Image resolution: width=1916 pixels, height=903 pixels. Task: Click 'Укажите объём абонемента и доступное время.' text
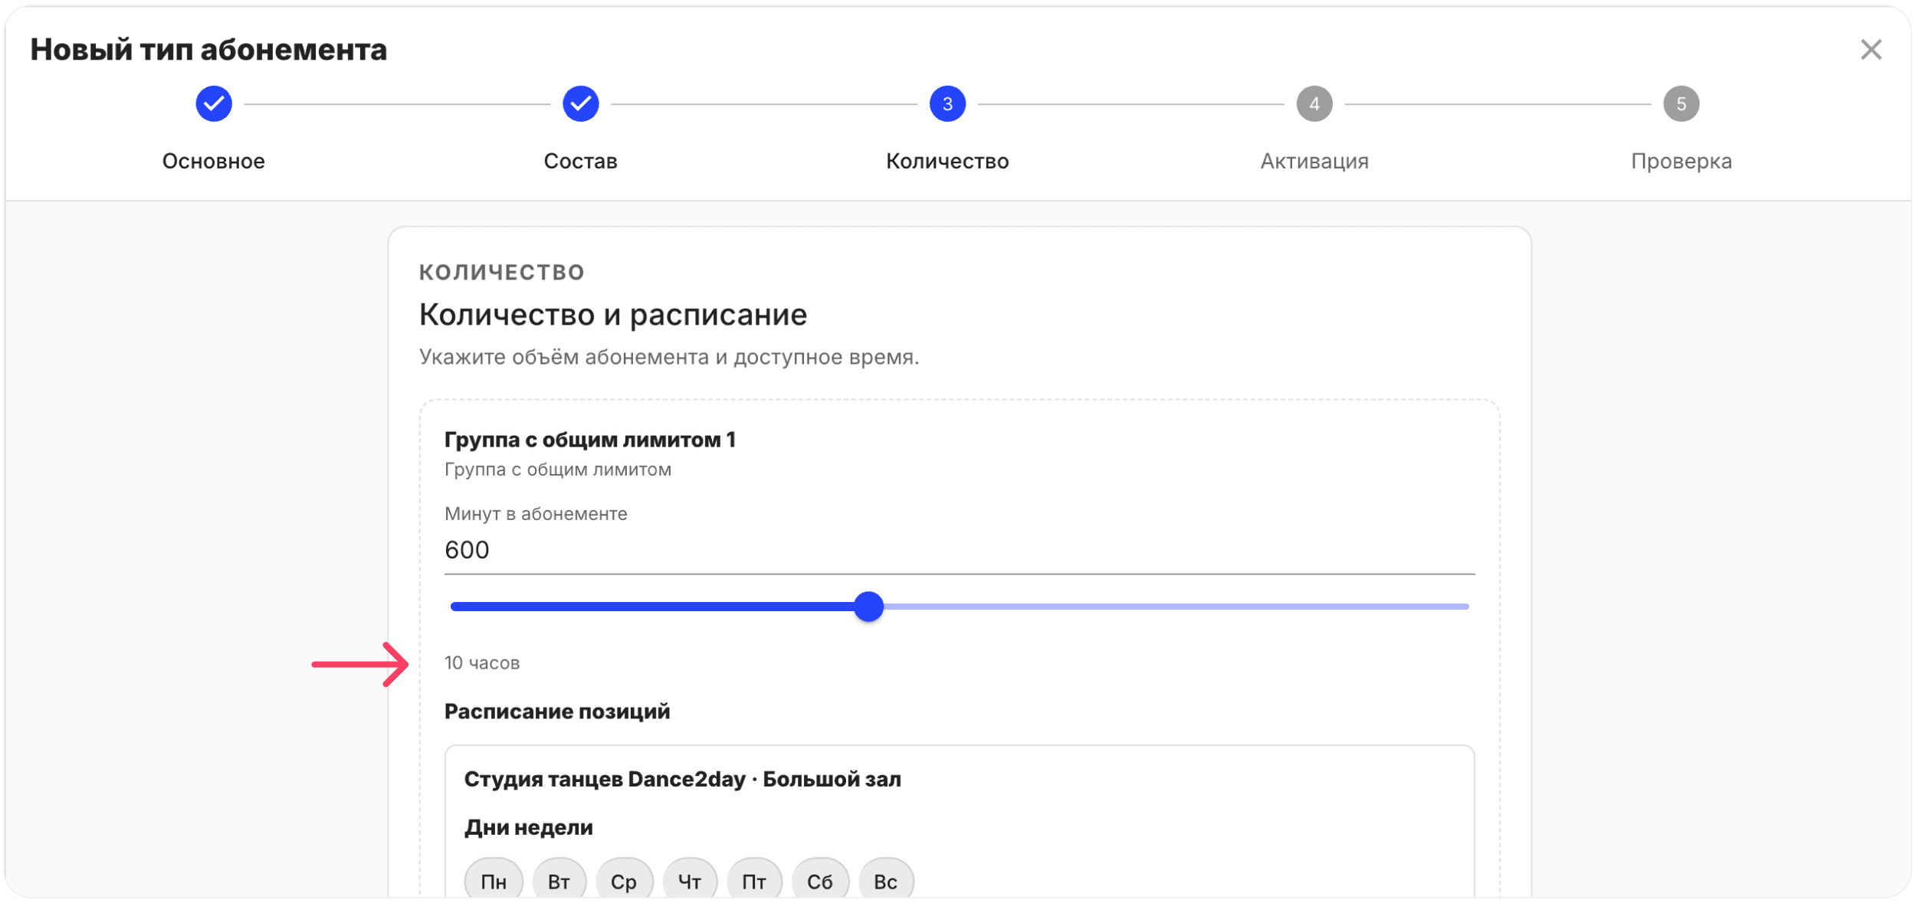pos(669,357)
